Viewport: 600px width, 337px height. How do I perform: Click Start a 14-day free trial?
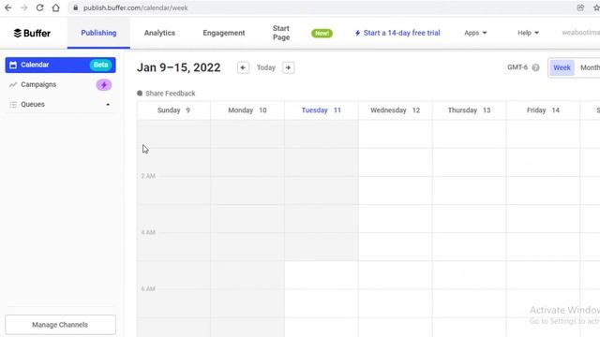tap(397, 33)
